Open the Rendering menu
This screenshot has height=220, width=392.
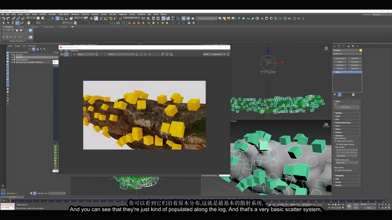pyautogui.click(x=75, y=14)
